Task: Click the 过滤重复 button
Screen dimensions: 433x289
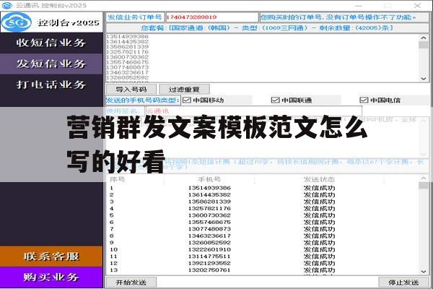Action: pos(184,90)
